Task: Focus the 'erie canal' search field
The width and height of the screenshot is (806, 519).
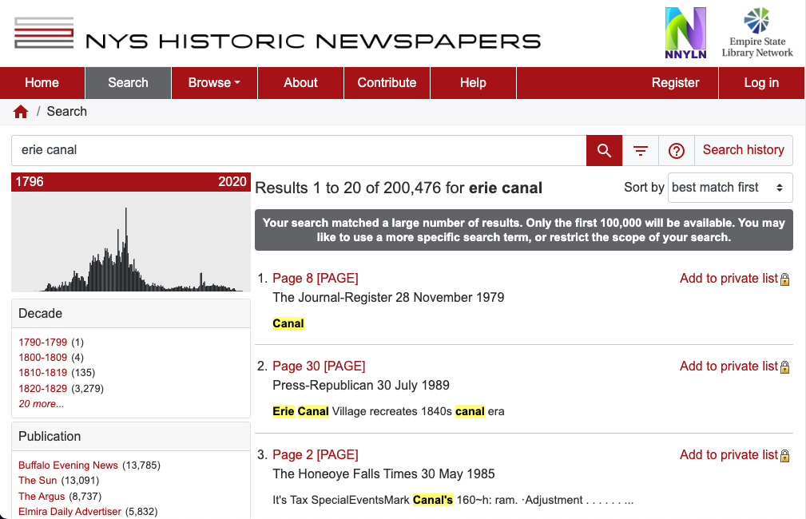Action: (299, 151)
